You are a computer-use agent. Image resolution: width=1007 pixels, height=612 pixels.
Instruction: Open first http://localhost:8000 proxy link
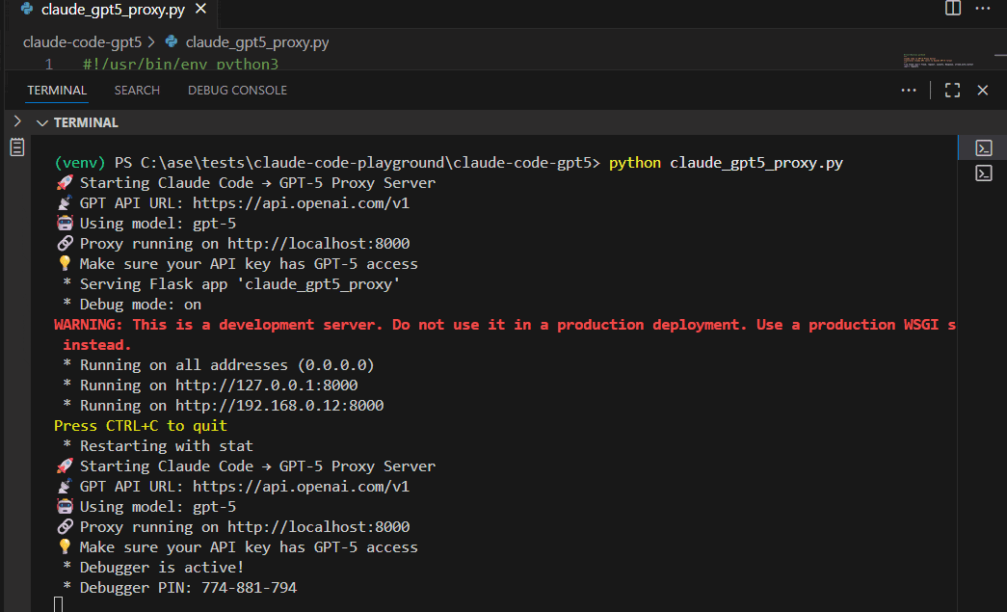tap(319, 244)
